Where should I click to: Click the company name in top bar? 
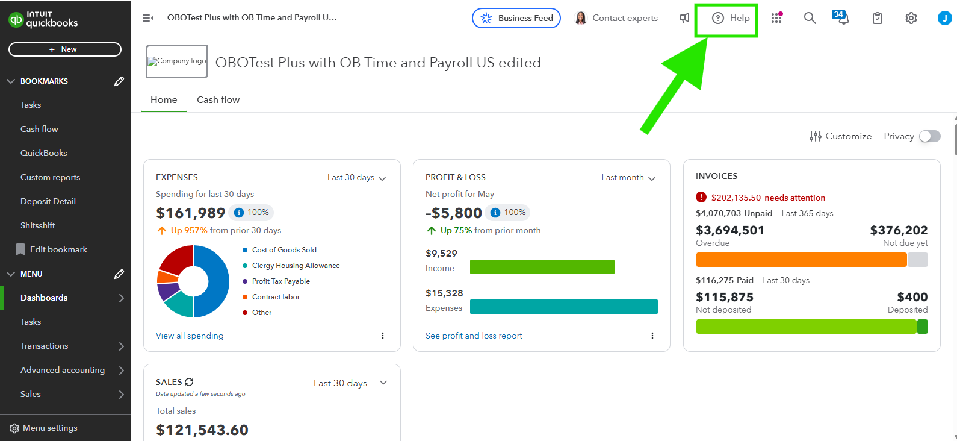coord(252,17)
